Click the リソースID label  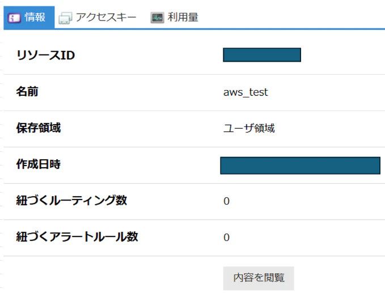(x=46, y=55)
